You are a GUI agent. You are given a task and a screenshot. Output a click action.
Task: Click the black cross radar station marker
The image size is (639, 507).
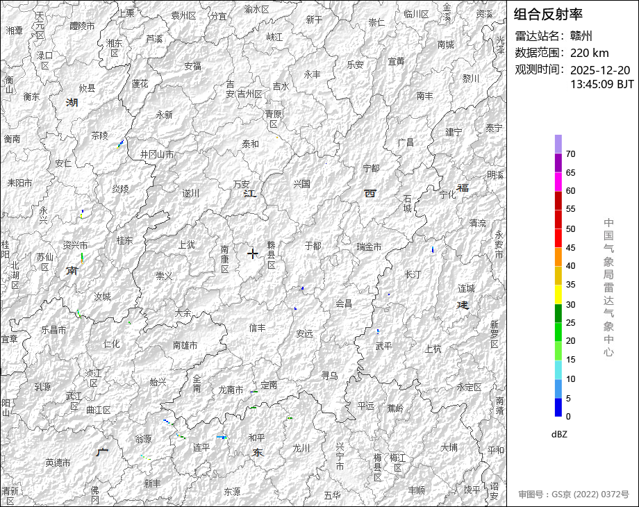tap(253, 253)
